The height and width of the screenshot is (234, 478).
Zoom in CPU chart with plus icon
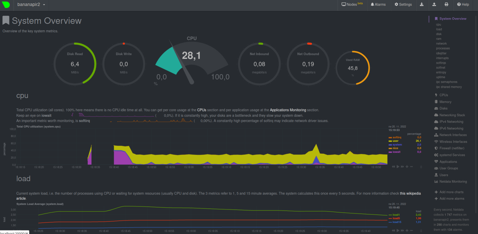click(x=407, y=166)
